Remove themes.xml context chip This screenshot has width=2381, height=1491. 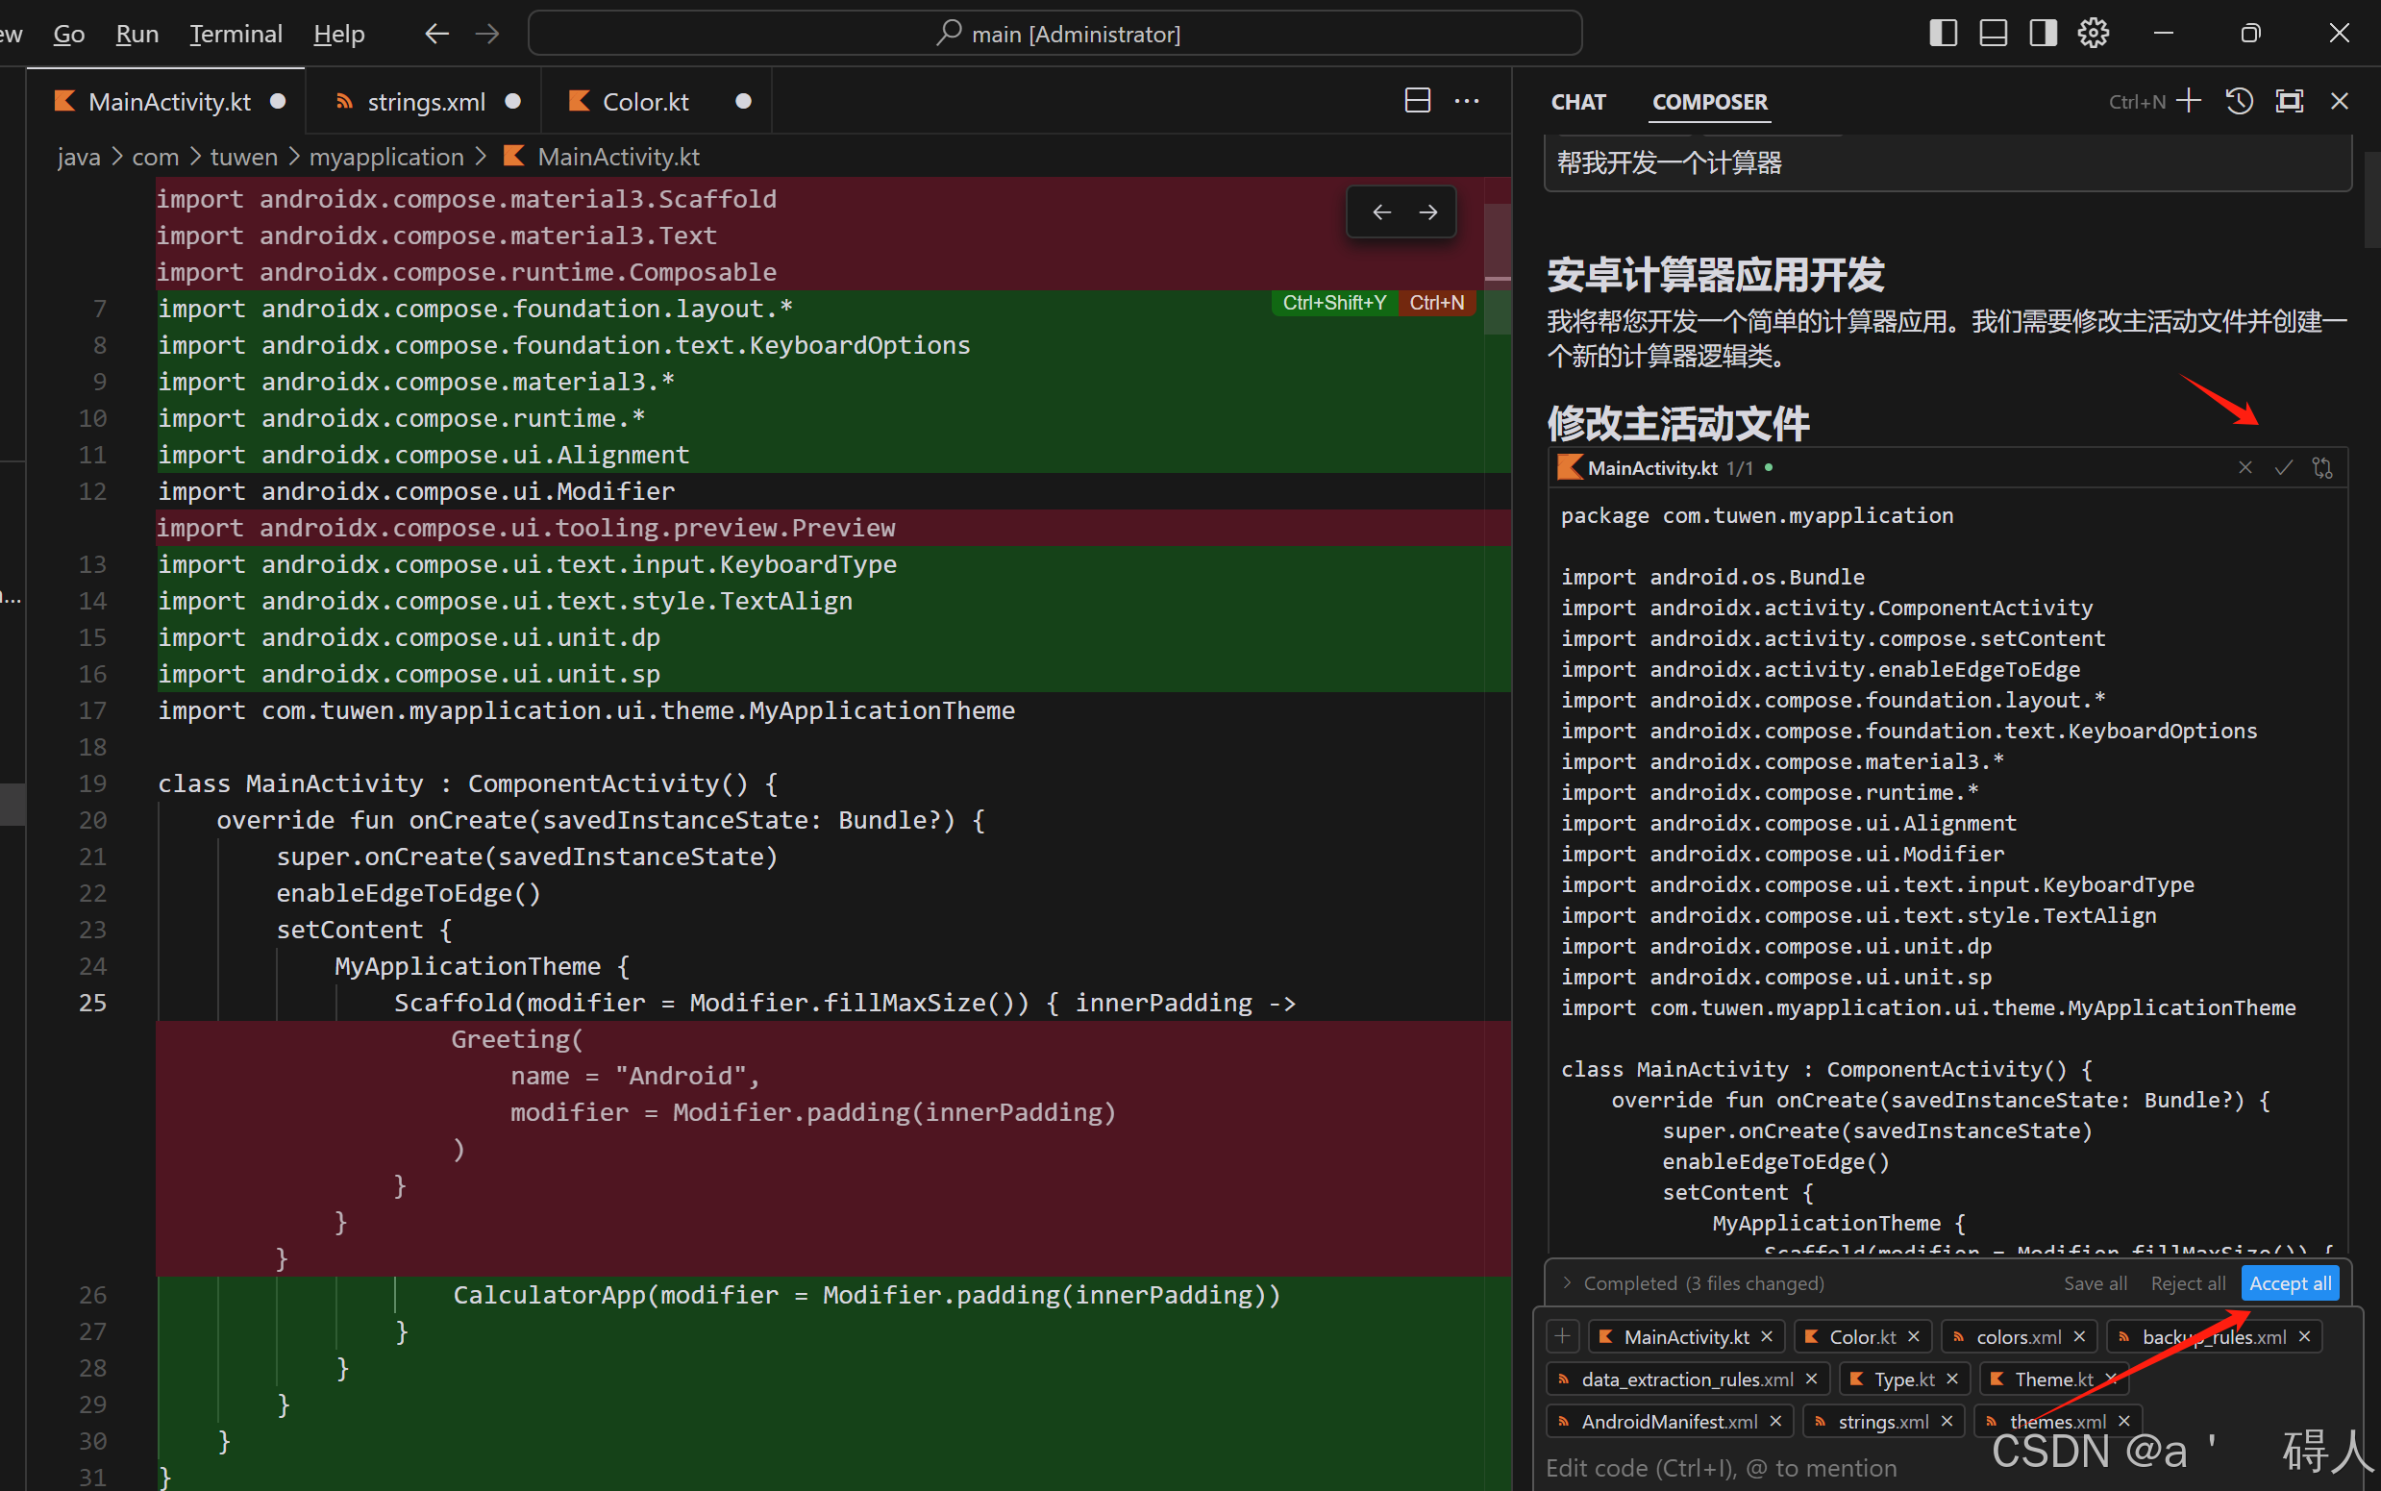[x=2124, y=1421]
